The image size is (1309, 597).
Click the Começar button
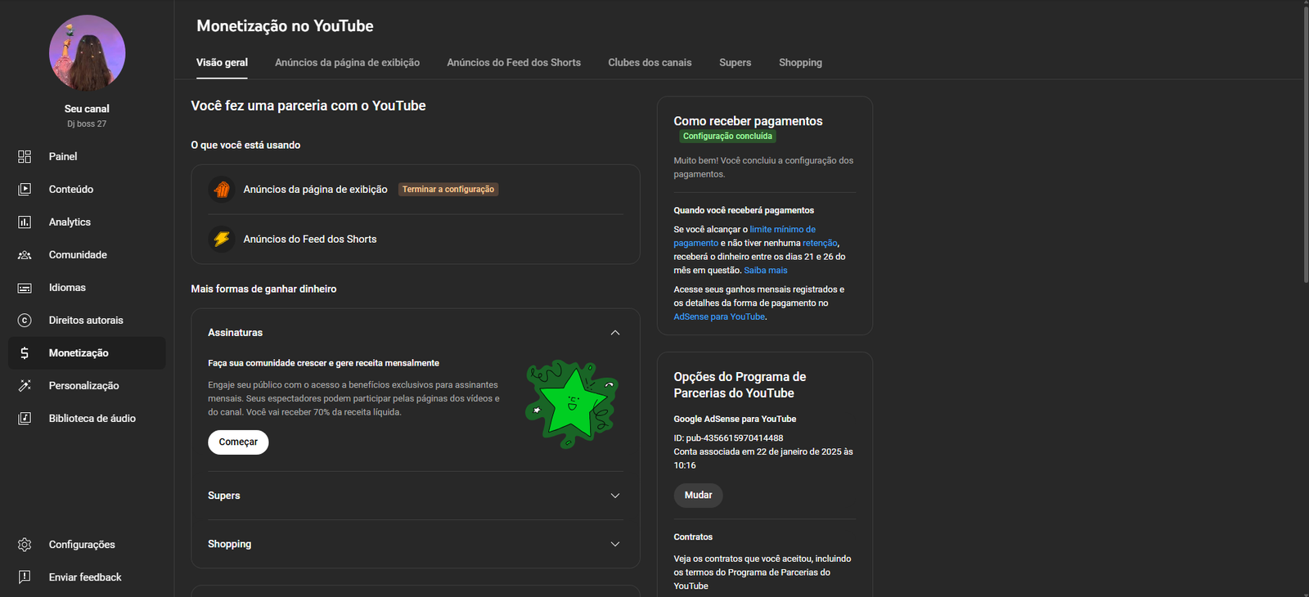click(x=238, y=442)
